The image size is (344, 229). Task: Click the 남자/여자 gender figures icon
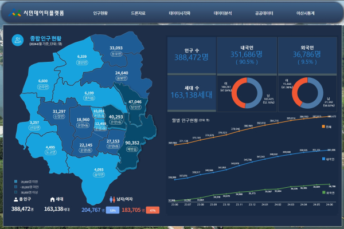coord(112,200)
